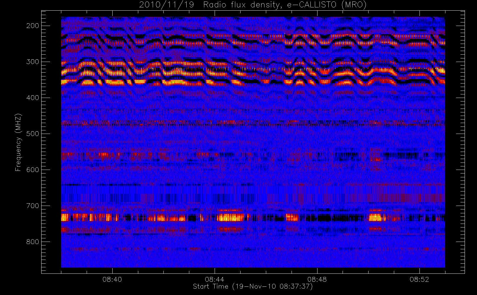This screenshot has width=477, height=295.
Task: Click the 'Start Time (19-Nov-10 08:37:37)' label
Action: [253, 286]
